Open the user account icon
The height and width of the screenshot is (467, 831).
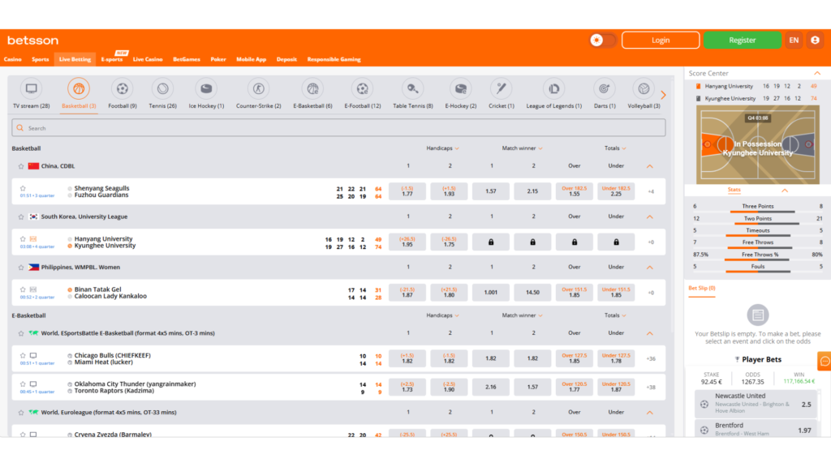(815, 41)
